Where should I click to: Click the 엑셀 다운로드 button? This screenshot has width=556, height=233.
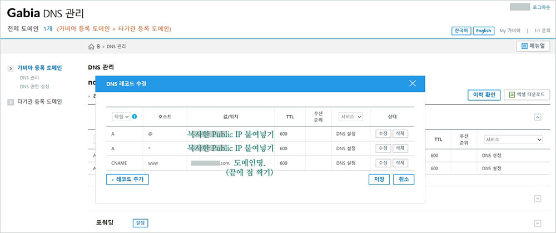point(527,95)
